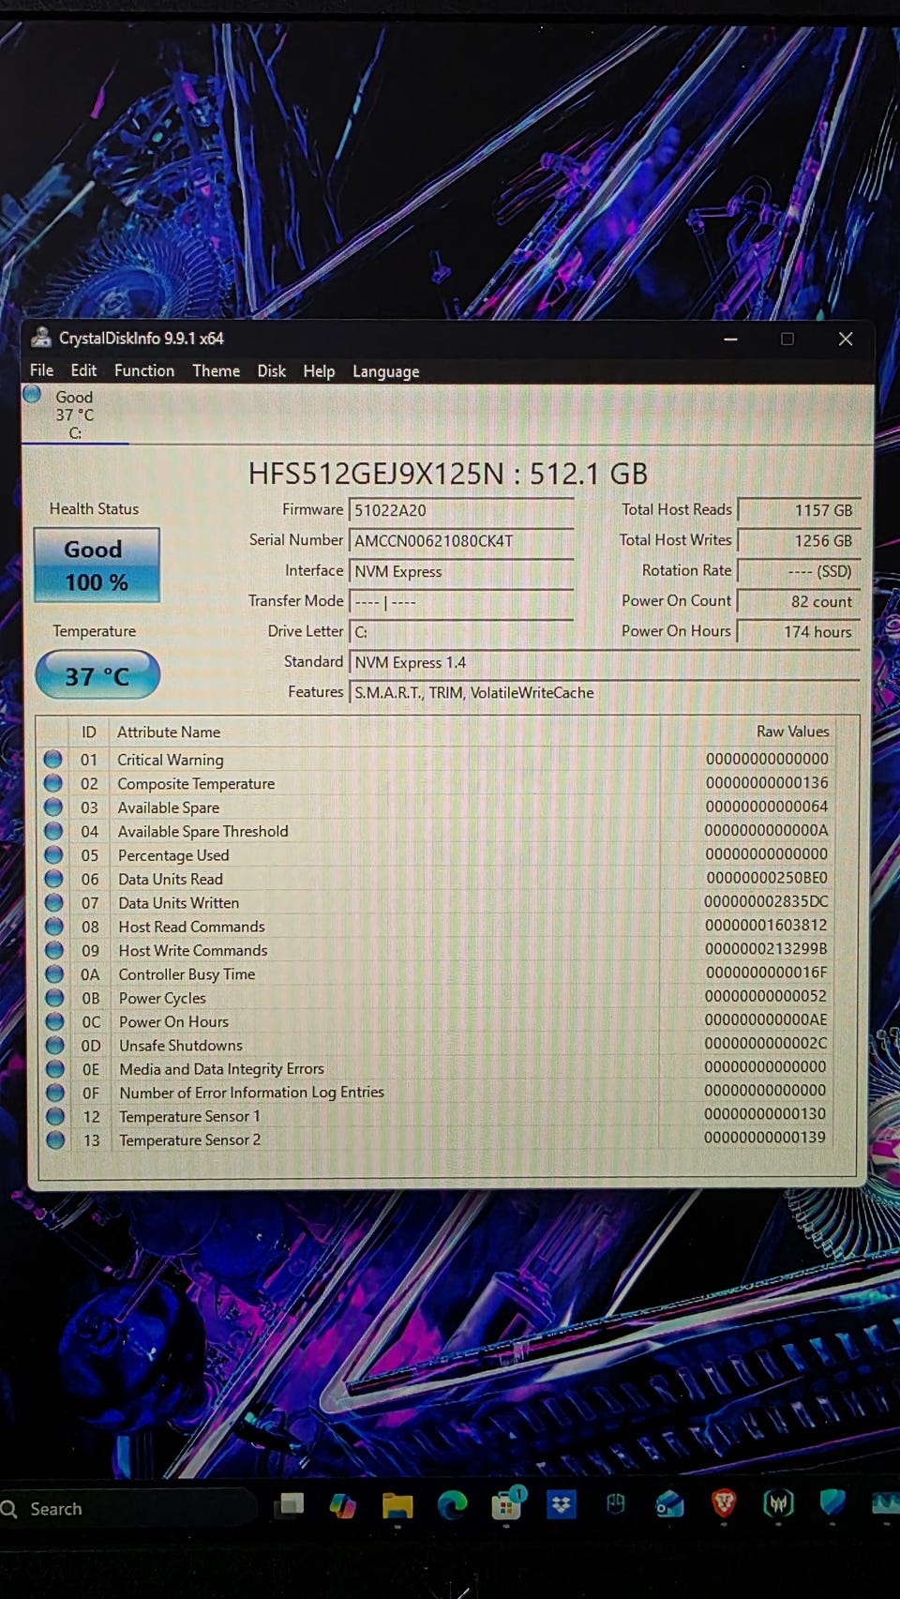Screen dimensions: 900x1599
Task: Open the Theme menu
Action: click(217, 370)
